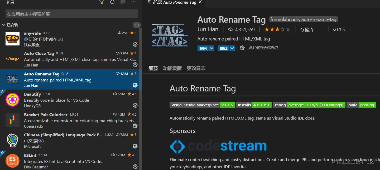Click the installed count badge 13
380x170 pixels.
tap(136, 25)
